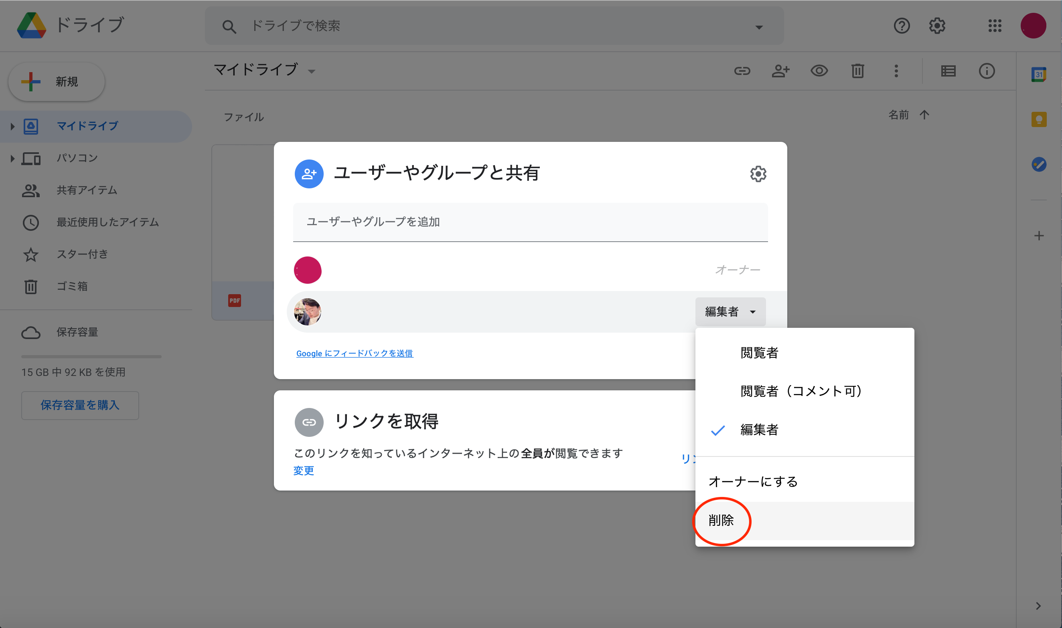This screenshot has width=1062, height=628.
Task: Select オーナーにする from permission menu
Action: (x=753, y=481)
